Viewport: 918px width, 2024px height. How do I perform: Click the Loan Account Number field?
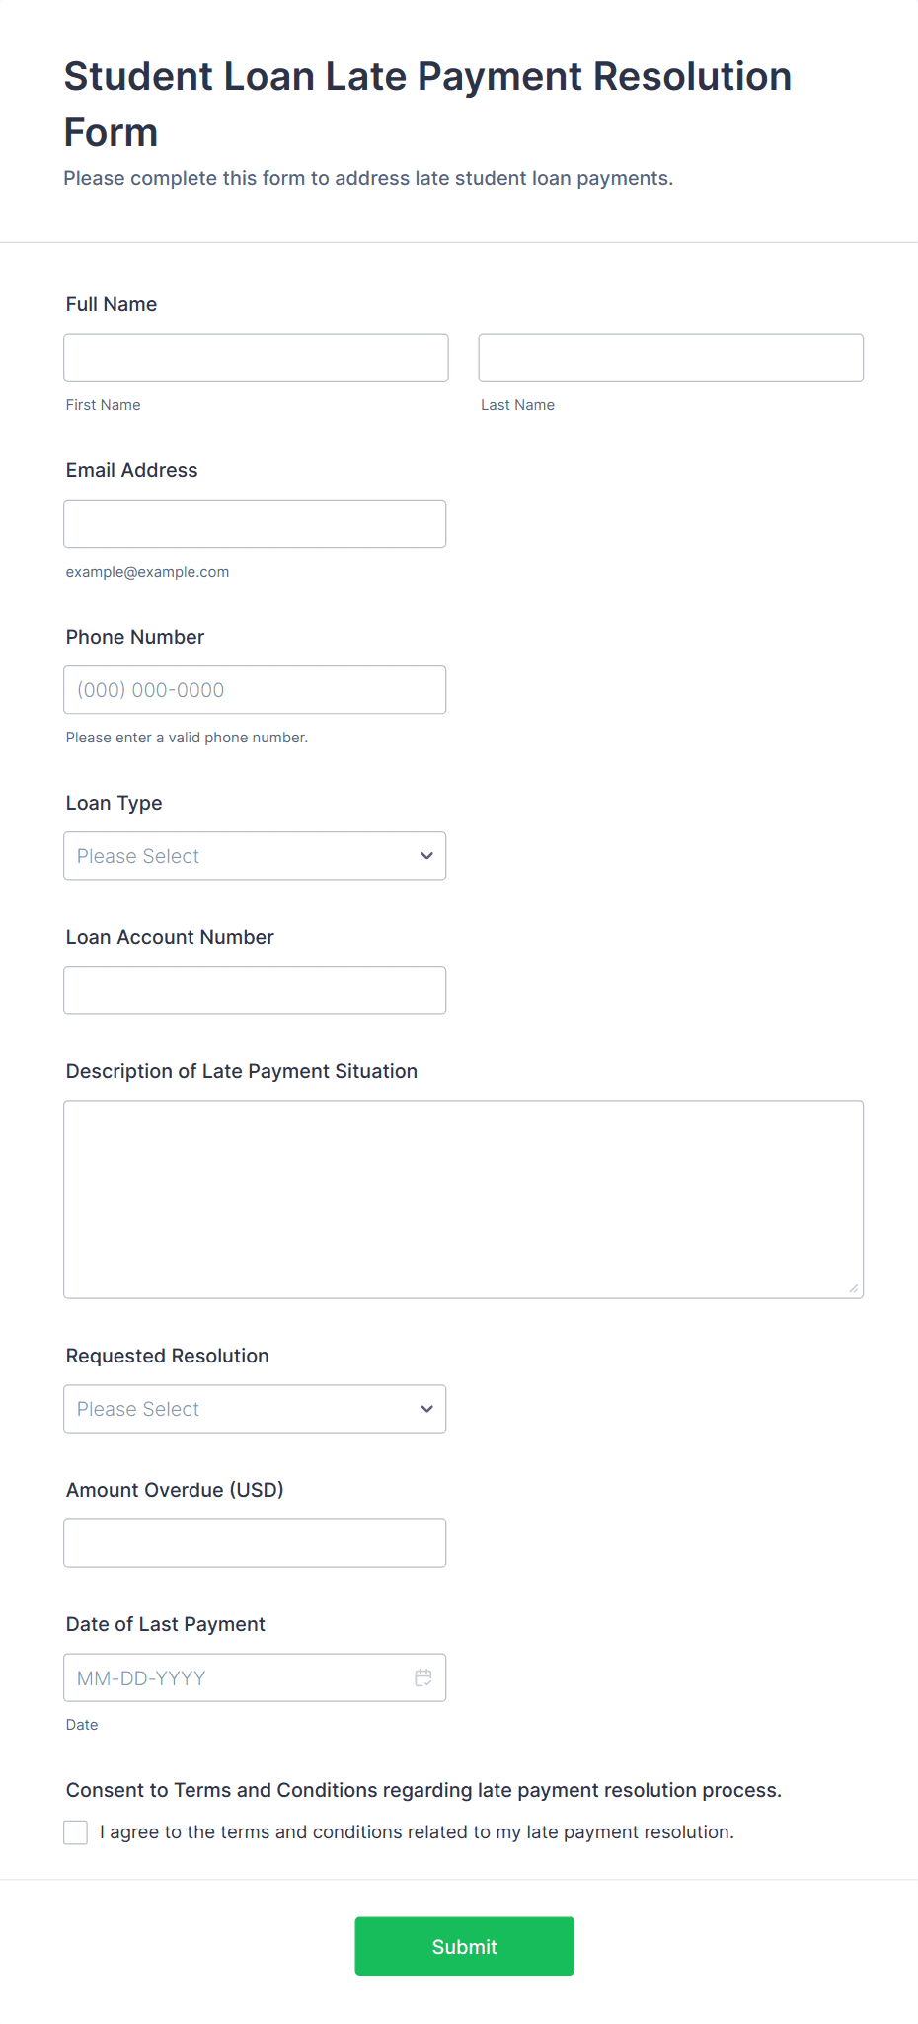254,990
